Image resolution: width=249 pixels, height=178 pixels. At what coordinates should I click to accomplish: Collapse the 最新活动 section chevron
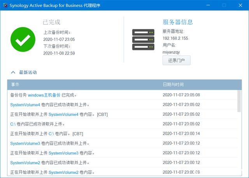pos(13,72)
